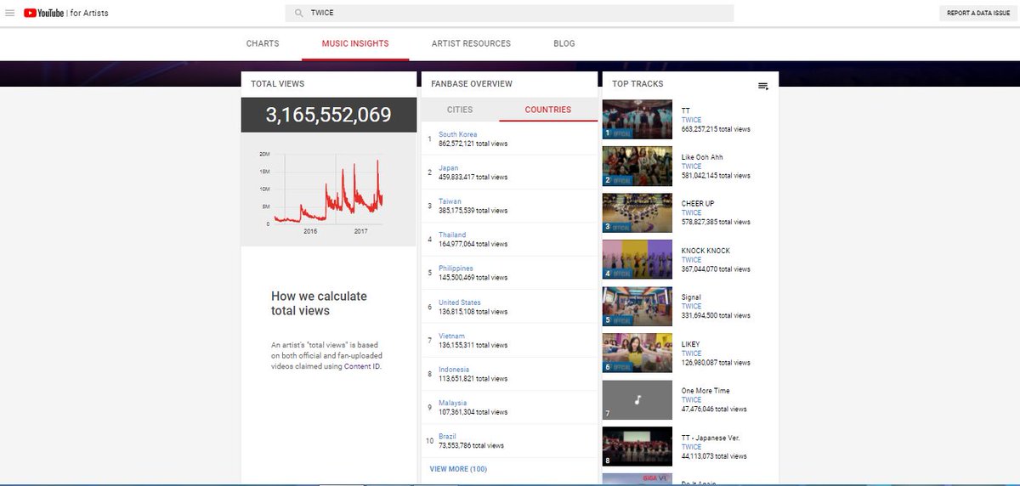This screenshot has height=486, width=1020.
Task: Click the YouTube for Artists logo
Action: click(x=65, y=13)
